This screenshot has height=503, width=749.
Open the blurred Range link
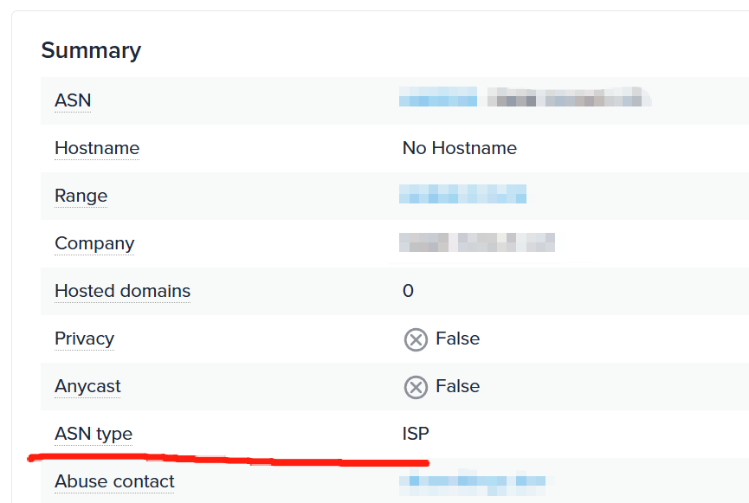tap(462, 194)
